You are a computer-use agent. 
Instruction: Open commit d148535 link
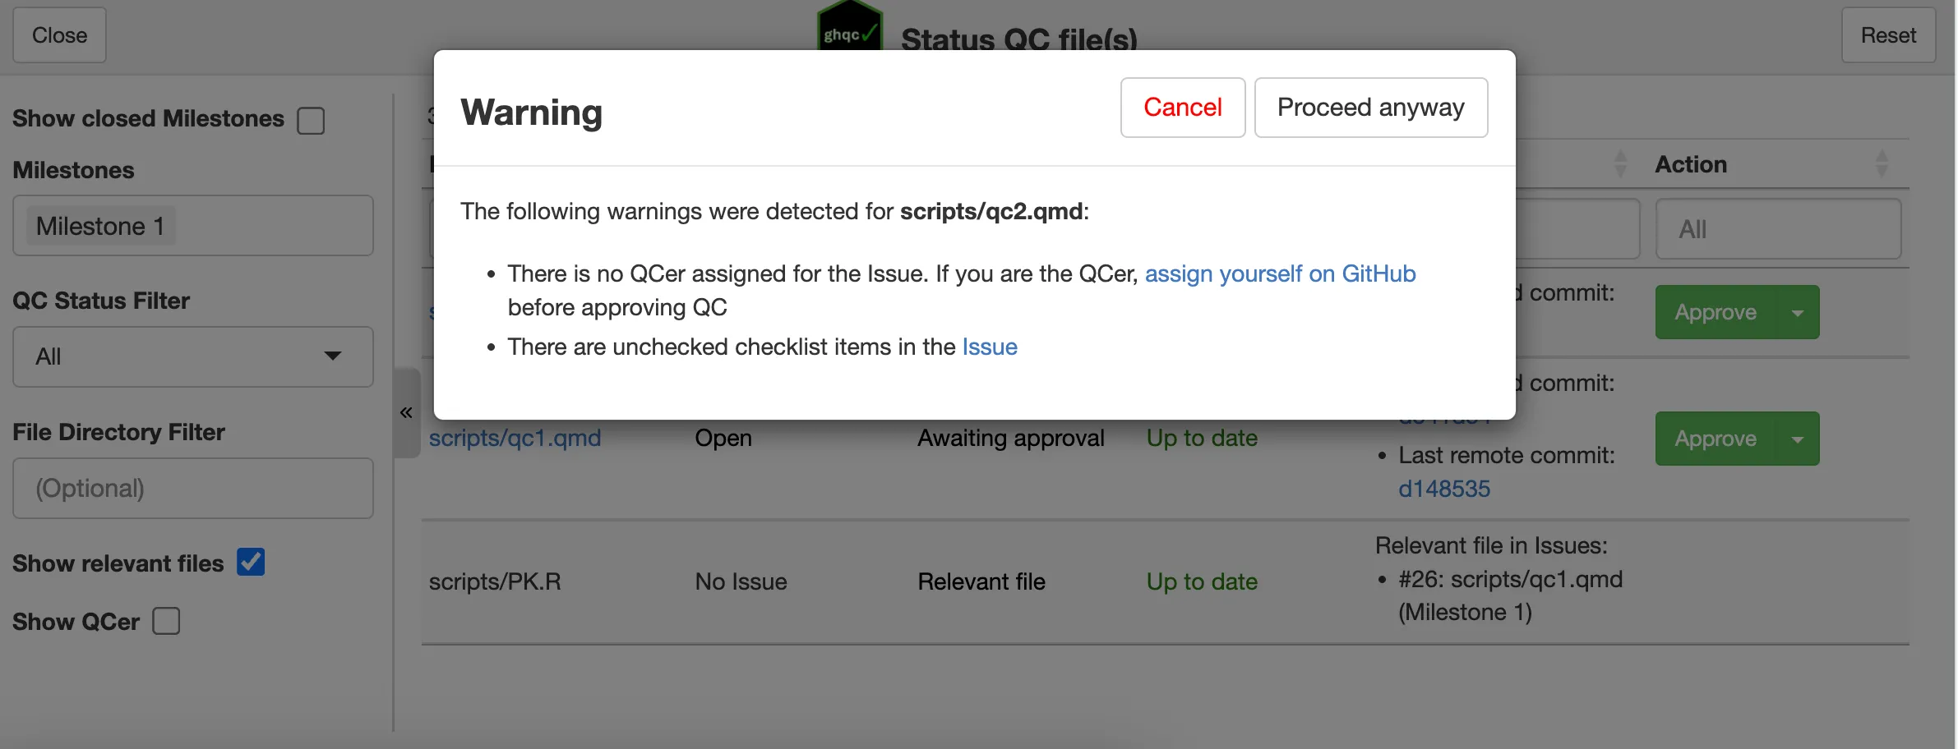pos(1444,489)
